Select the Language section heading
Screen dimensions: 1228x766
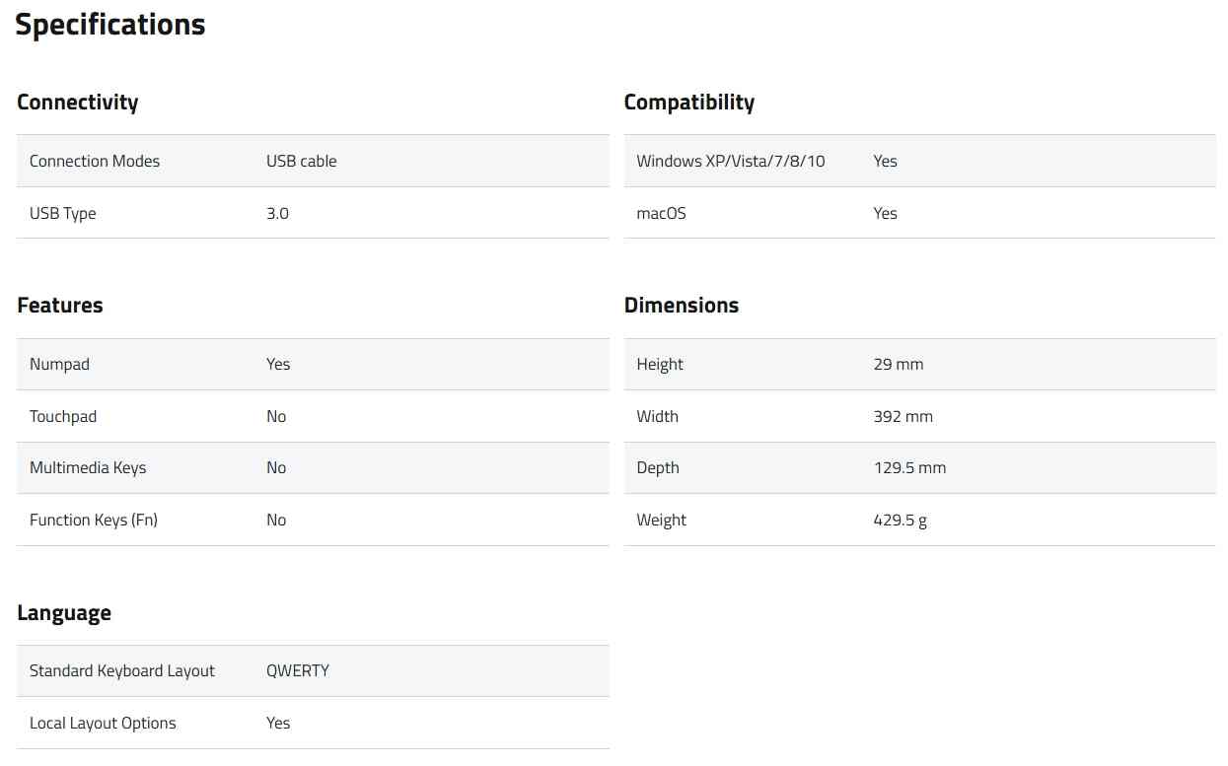point(64,613)
